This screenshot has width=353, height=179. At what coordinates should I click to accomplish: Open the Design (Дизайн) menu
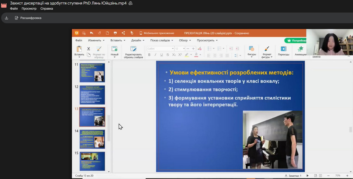pos(138,40)
